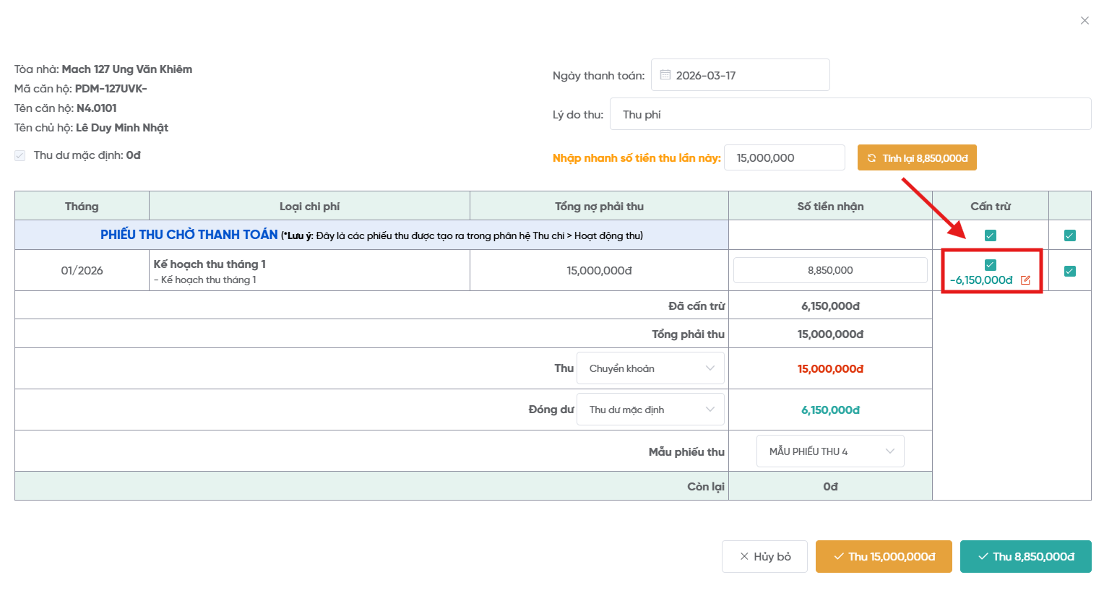Viewport: 1104px width, 593px height.
Task: Toggle the Thu dư mặc định checkbox
Action: (20, 155)
